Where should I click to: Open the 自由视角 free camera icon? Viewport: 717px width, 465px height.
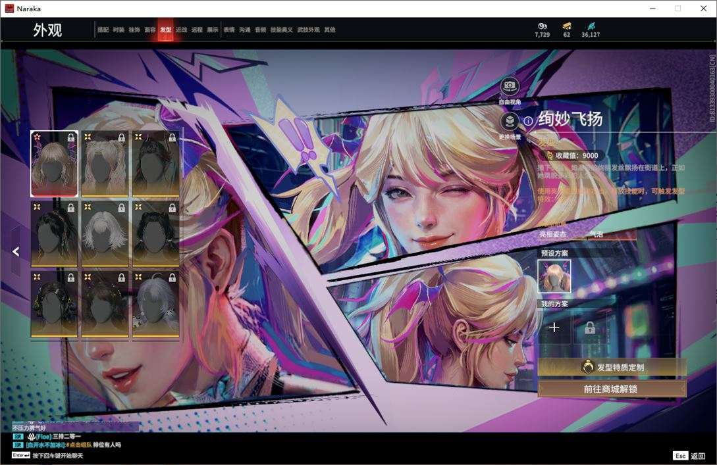[510, 86]
